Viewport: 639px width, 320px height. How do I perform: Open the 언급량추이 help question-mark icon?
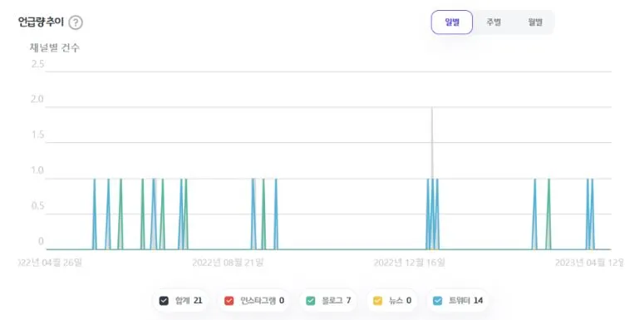pos(76,22)
